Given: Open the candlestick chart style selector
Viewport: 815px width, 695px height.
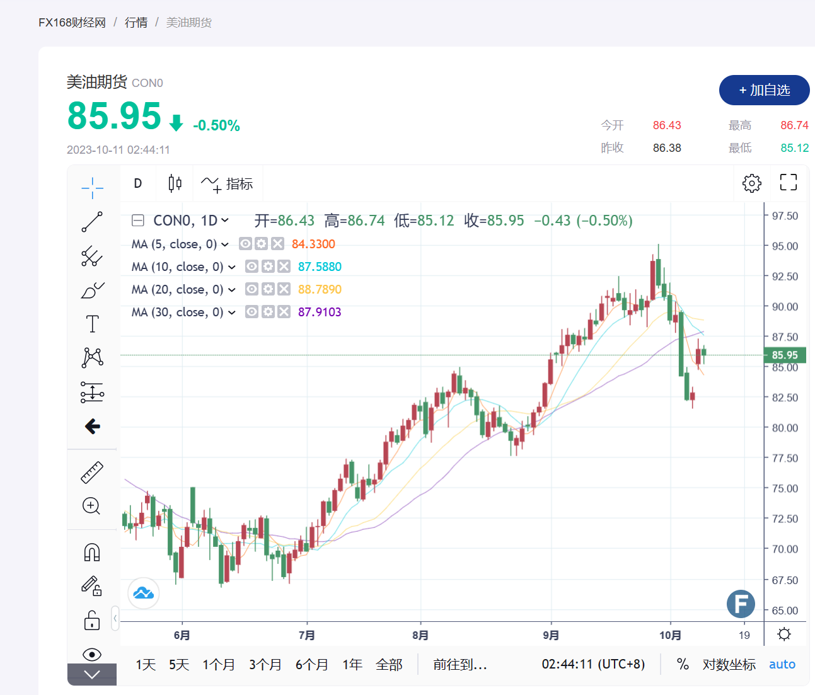Looking at the screenshot, I should (175, 183).
